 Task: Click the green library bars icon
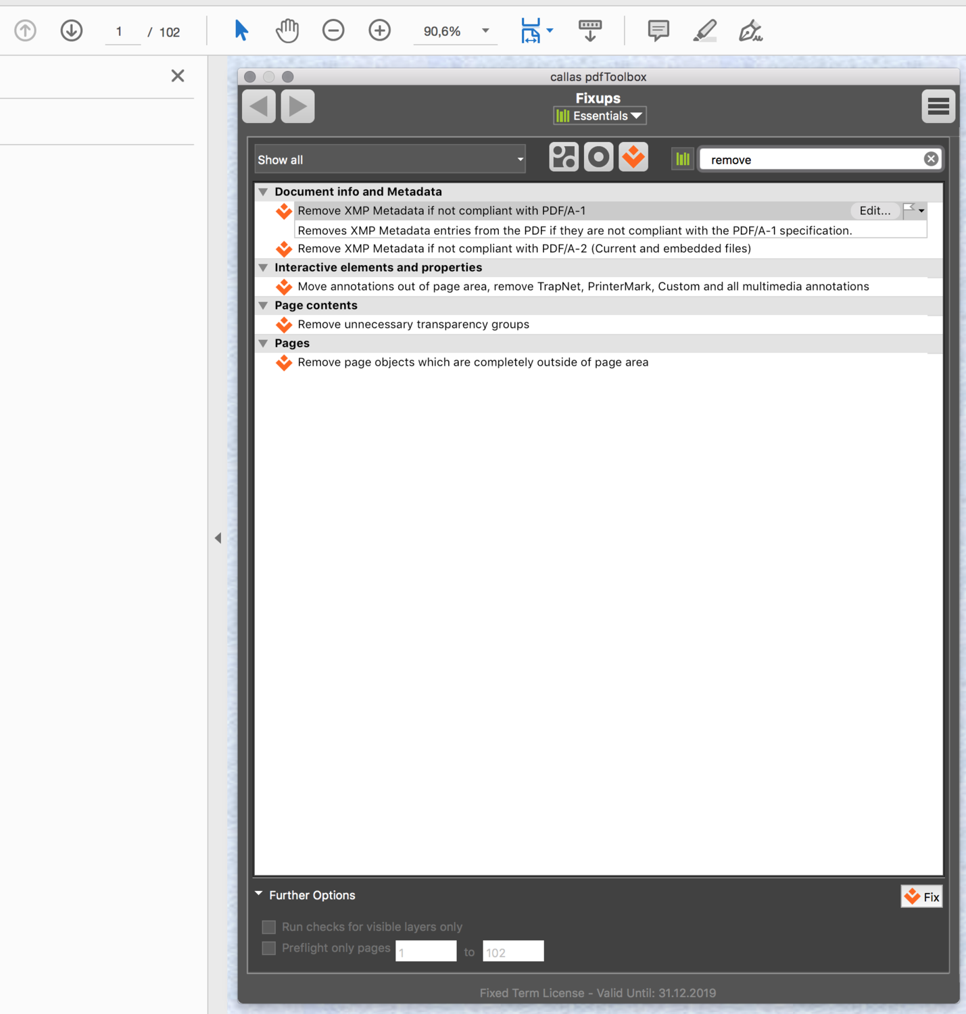coord(683,159)
